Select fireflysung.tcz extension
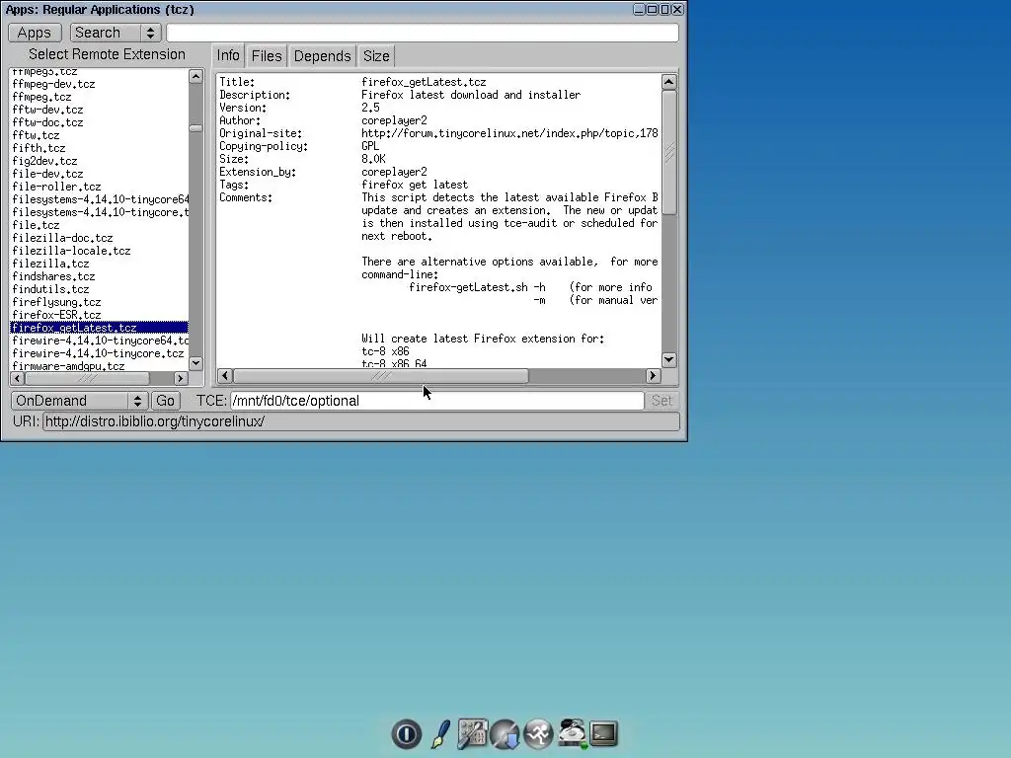The image size is (1011, 758). pos(56,302)
